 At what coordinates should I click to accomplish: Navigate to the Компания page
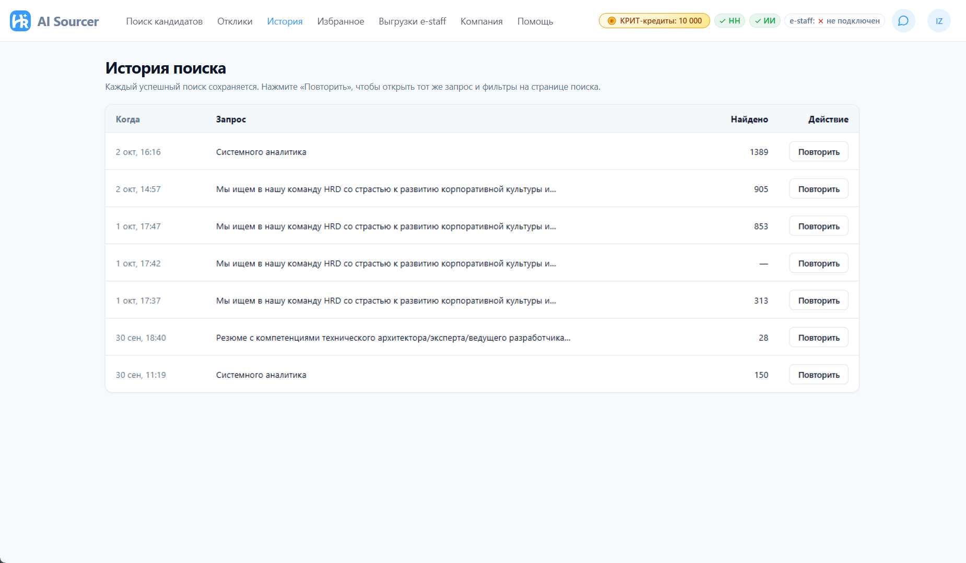tap(481, 21)
